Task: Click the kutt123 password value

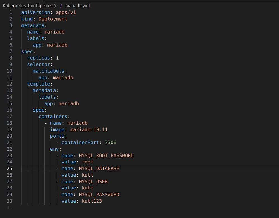Action: pos(92,201)
